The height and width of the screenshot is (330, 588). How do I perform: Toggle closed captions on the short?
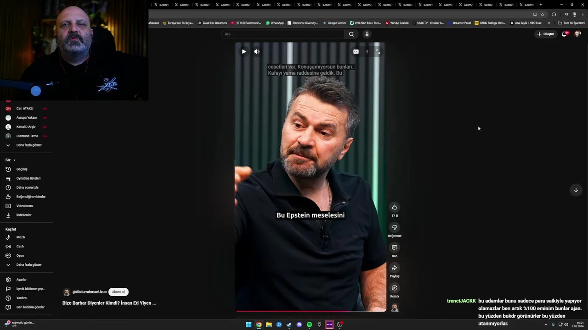pos(356,52)
